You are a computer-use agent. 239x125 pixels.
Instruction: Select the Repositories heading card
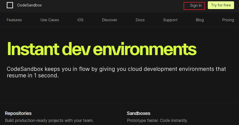tap(18, 113)
